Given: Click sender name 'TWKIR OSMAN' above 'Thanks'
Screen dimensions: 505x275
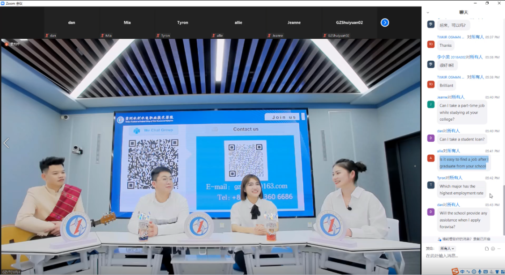Looking at the screenshot, I should click(450, 37).
